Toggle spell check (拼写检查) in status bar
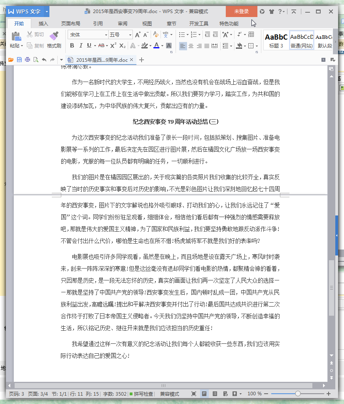The width and height of the screenshot is (344, 404). 141,394
